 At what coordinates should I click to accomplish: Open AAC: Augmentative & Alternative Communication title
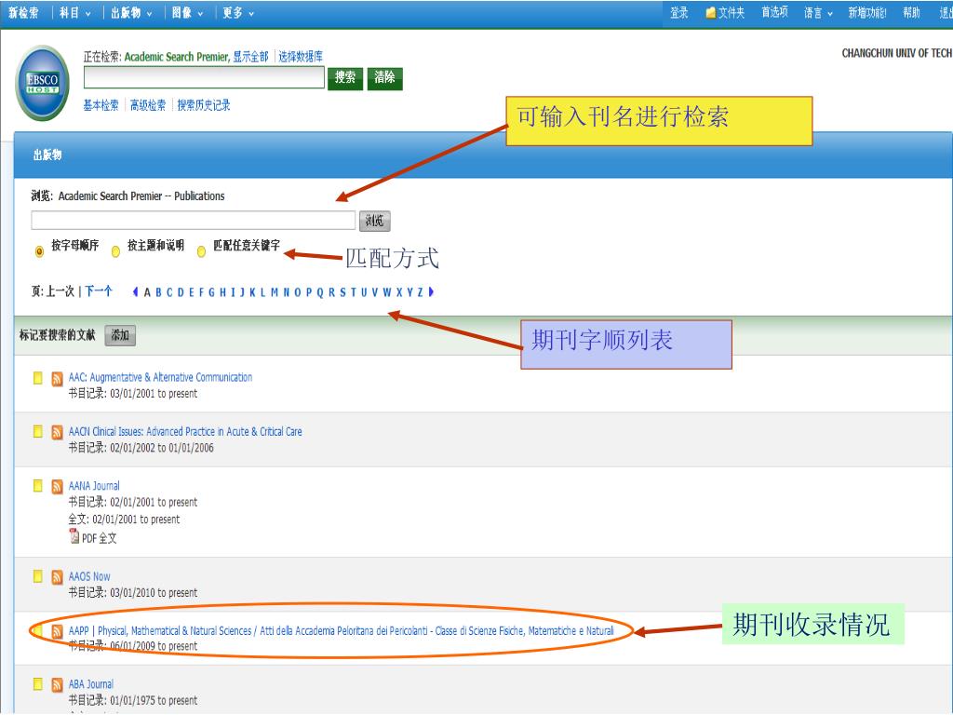(x=160, y=377)
